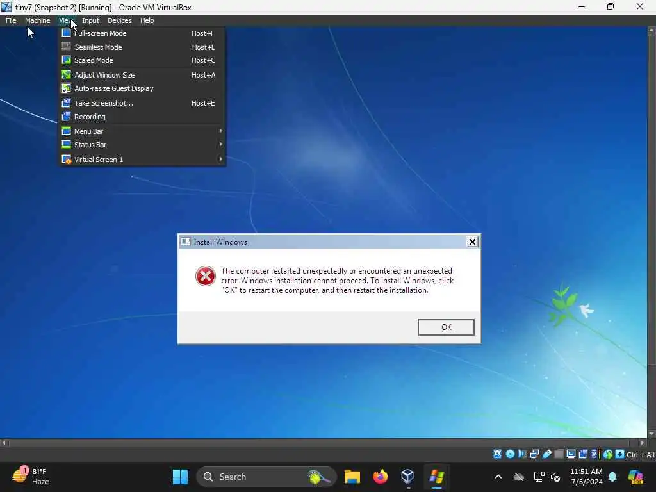Click the display monitor status icon

(x=571, y=454)
